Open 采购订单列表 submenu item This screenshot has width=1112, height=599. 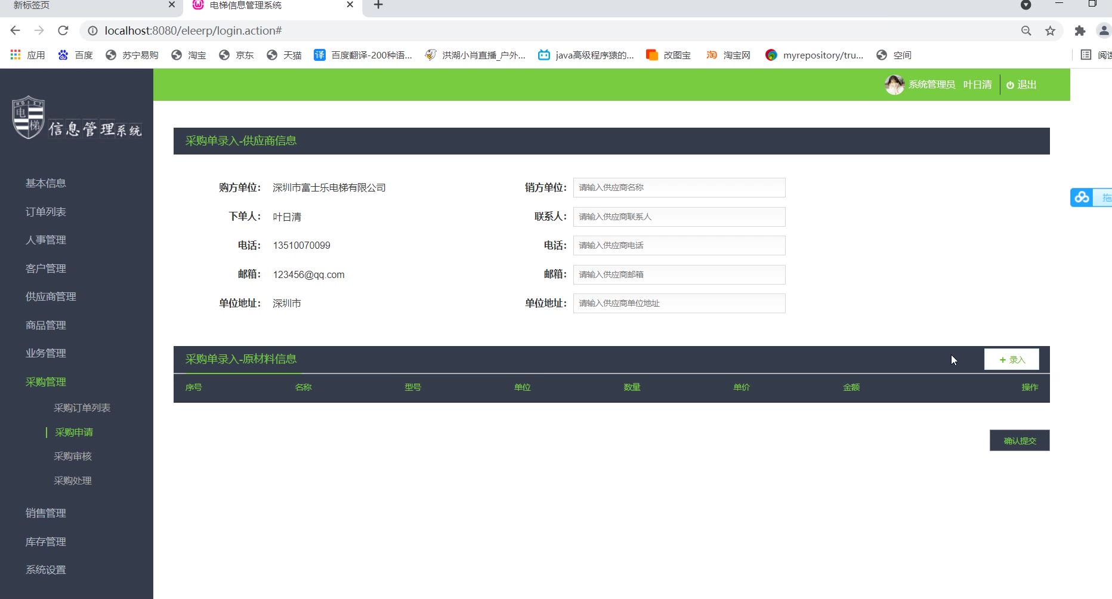click(x=82, y=408)
